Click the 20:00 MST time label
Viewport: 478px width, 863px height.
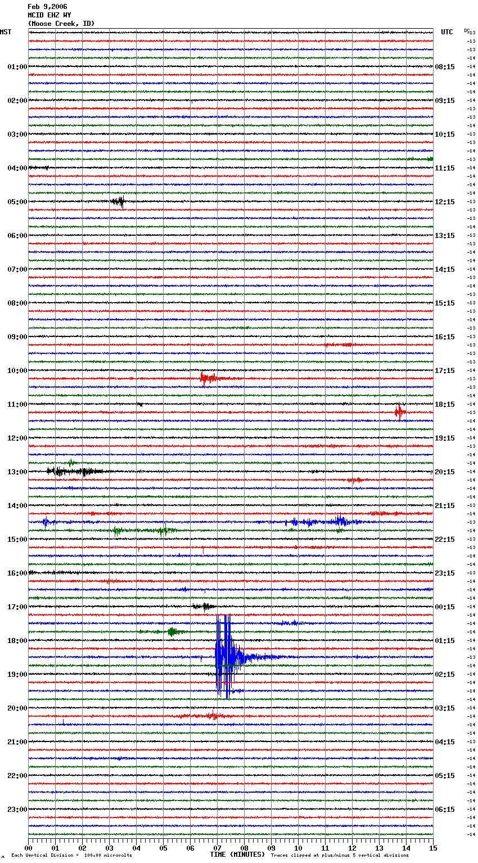tap(17, 708)
